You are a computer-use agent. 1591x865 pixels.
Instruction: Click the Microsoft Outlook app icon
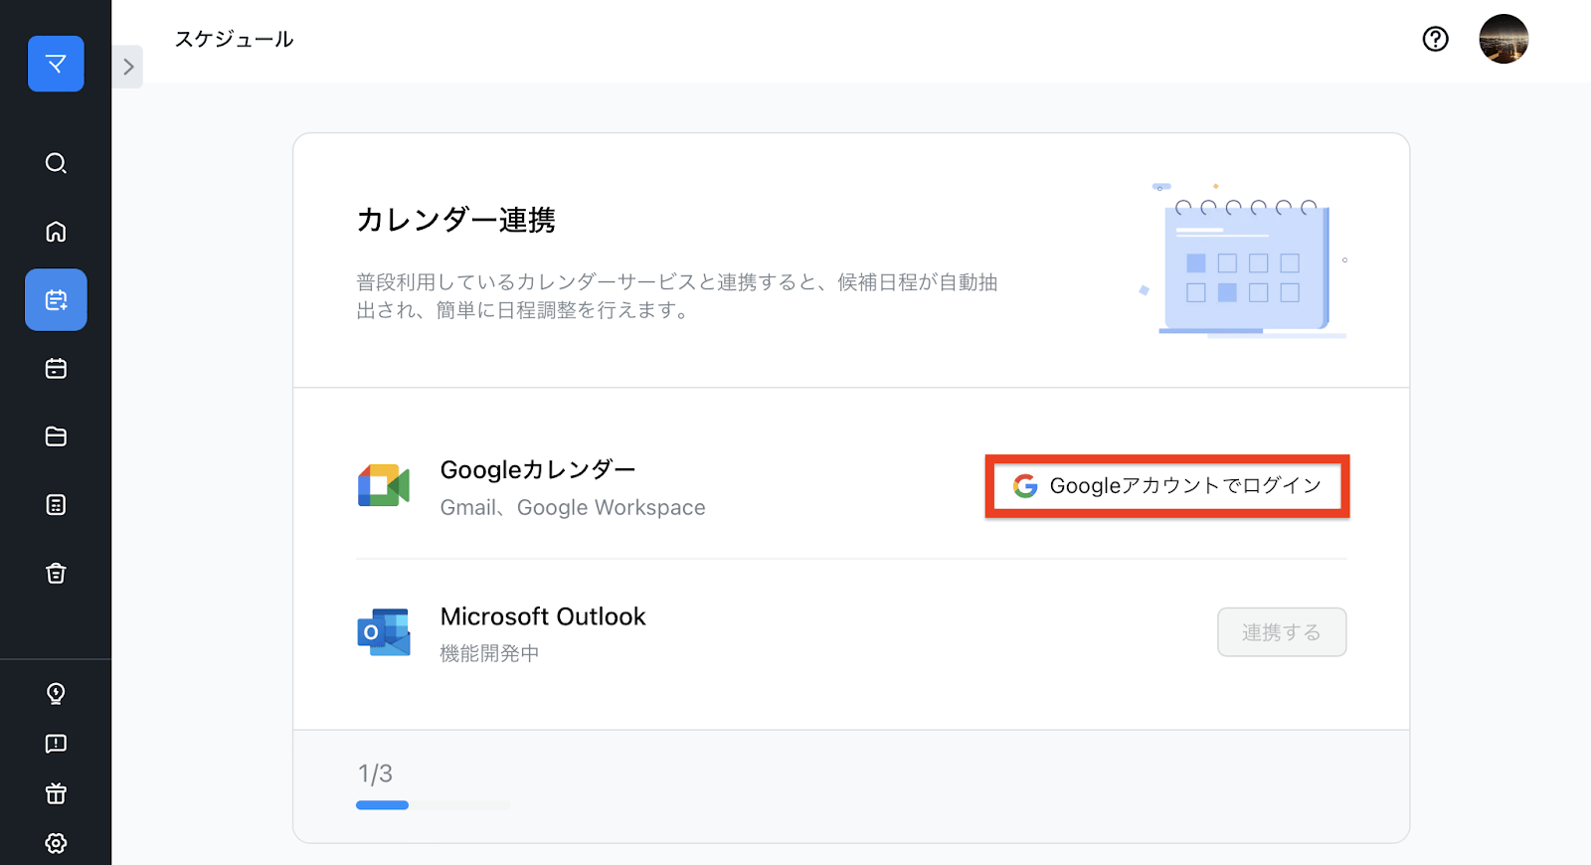pyautogui.click(x=384, y=632)
